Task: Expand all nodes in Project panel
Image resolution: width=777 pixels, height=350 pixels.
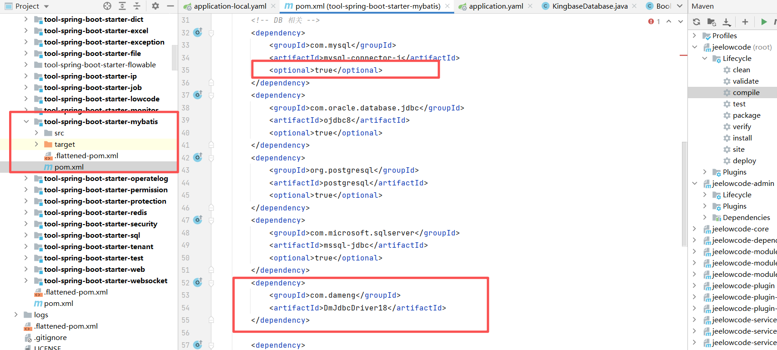Action: point(122,6)
